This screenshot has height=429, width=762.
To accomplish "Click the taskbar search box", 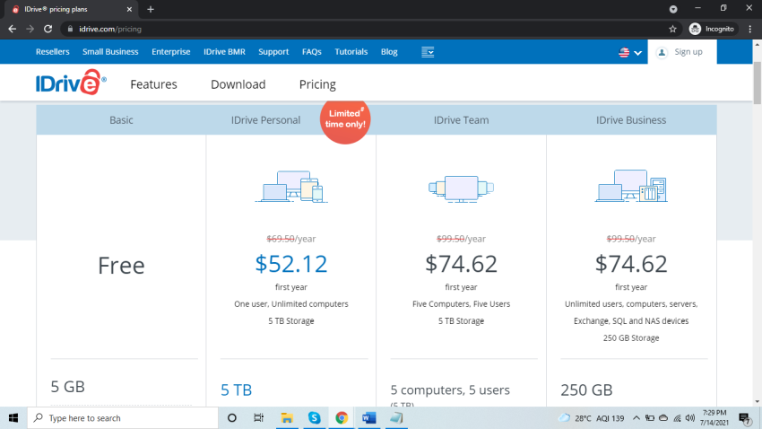I will 123,418.
